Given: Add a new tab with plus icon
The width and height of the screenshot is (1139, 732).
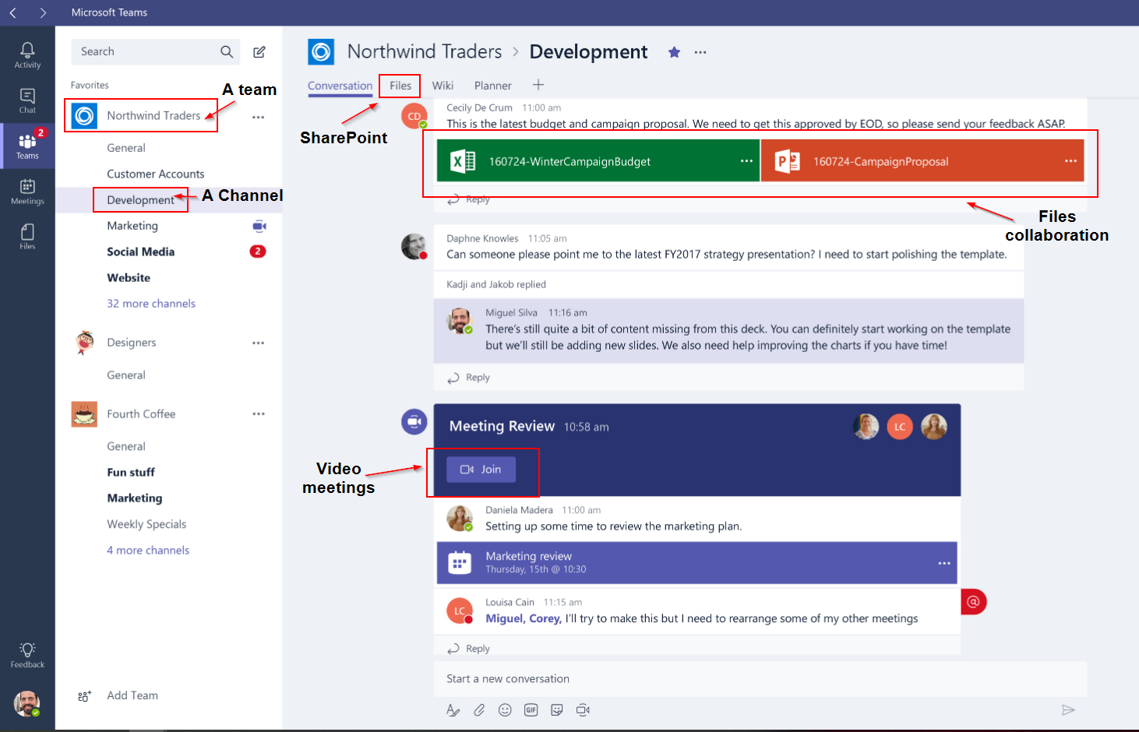Looking at the screenshot, I should point(538,85).
